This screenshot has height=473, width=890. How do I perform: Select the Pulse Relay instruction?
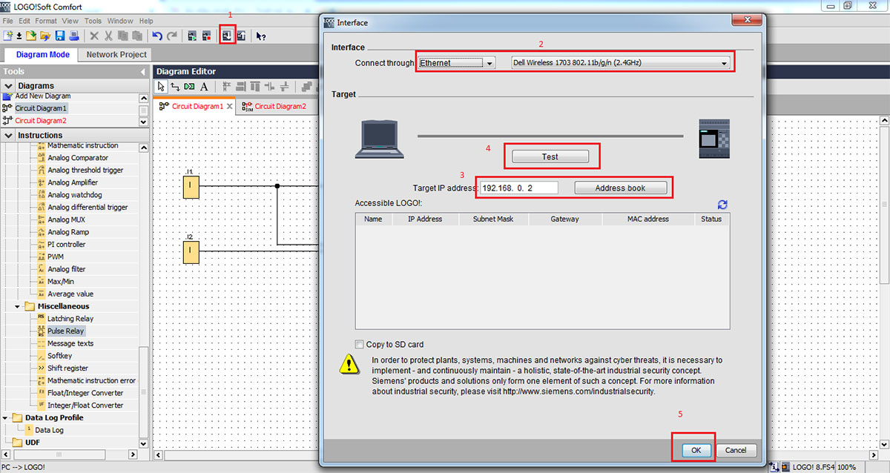[66, 331]
